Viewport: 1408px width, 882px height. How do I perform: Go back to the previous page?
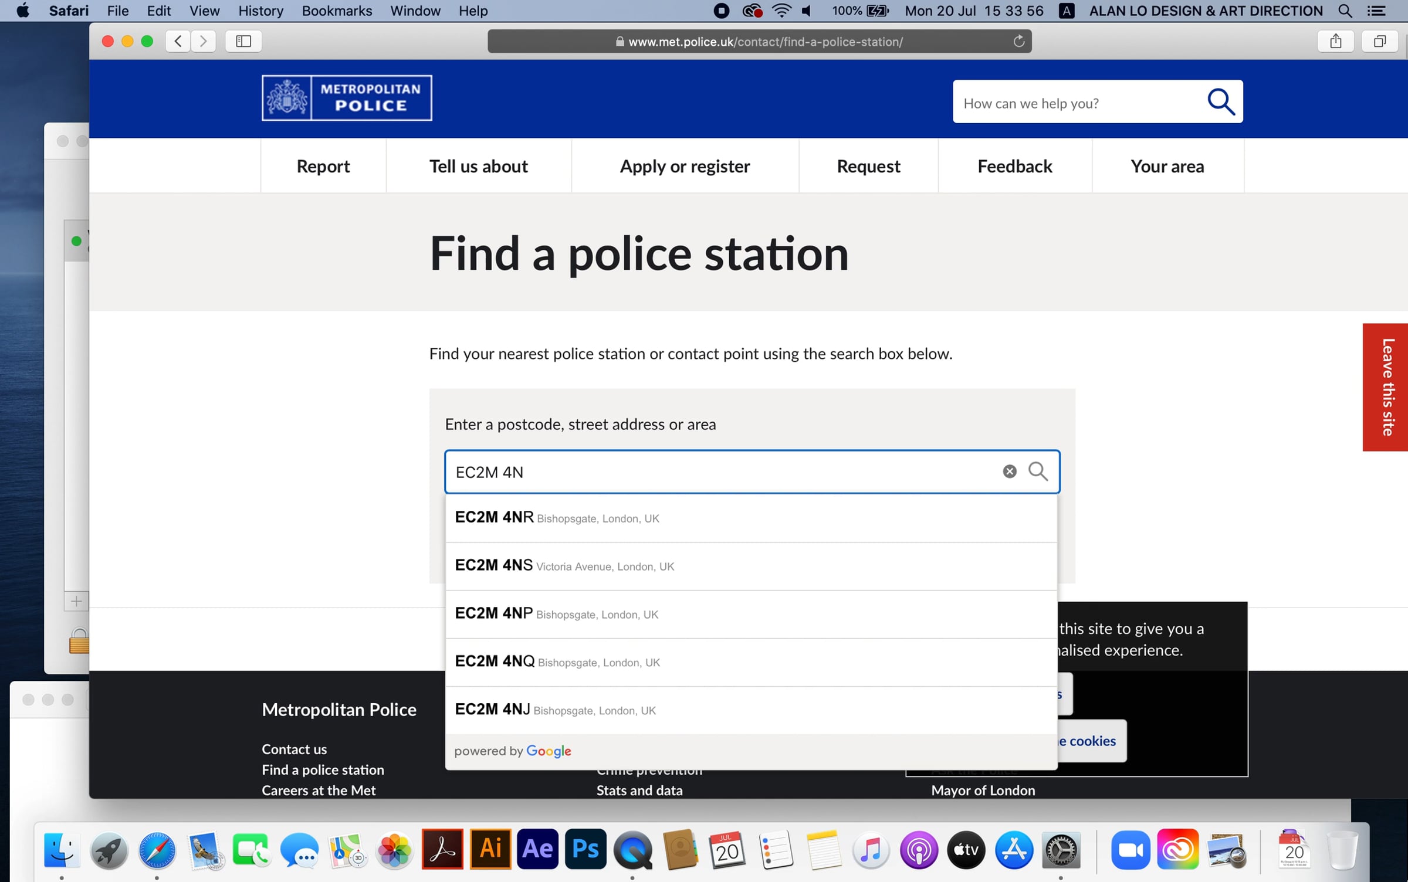(x=178, y=41)
